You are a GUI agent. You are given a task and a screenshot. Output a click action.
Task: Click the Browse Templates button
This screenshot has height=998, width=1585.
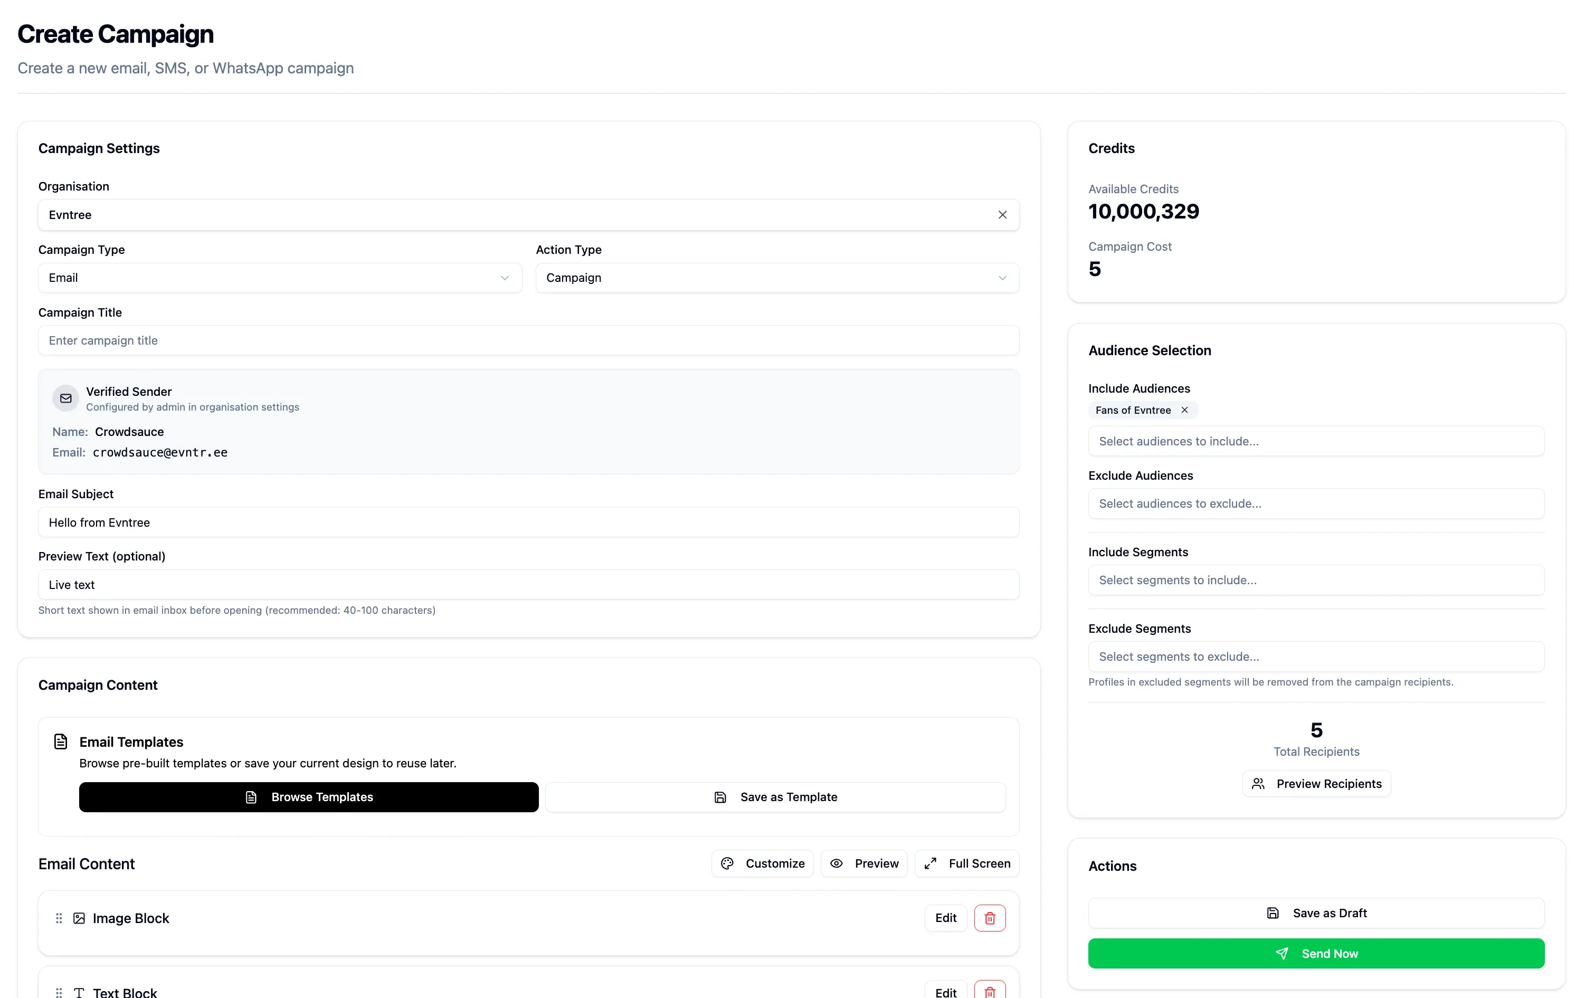point(309,796)
